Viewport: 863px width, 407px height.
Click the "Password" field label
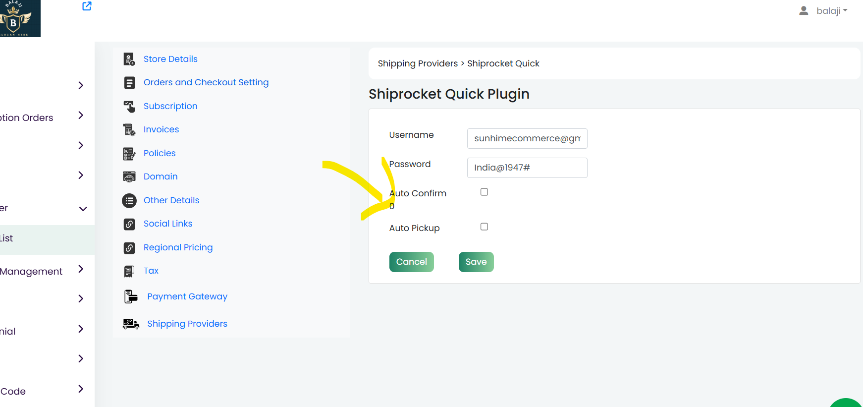point(410,164)
